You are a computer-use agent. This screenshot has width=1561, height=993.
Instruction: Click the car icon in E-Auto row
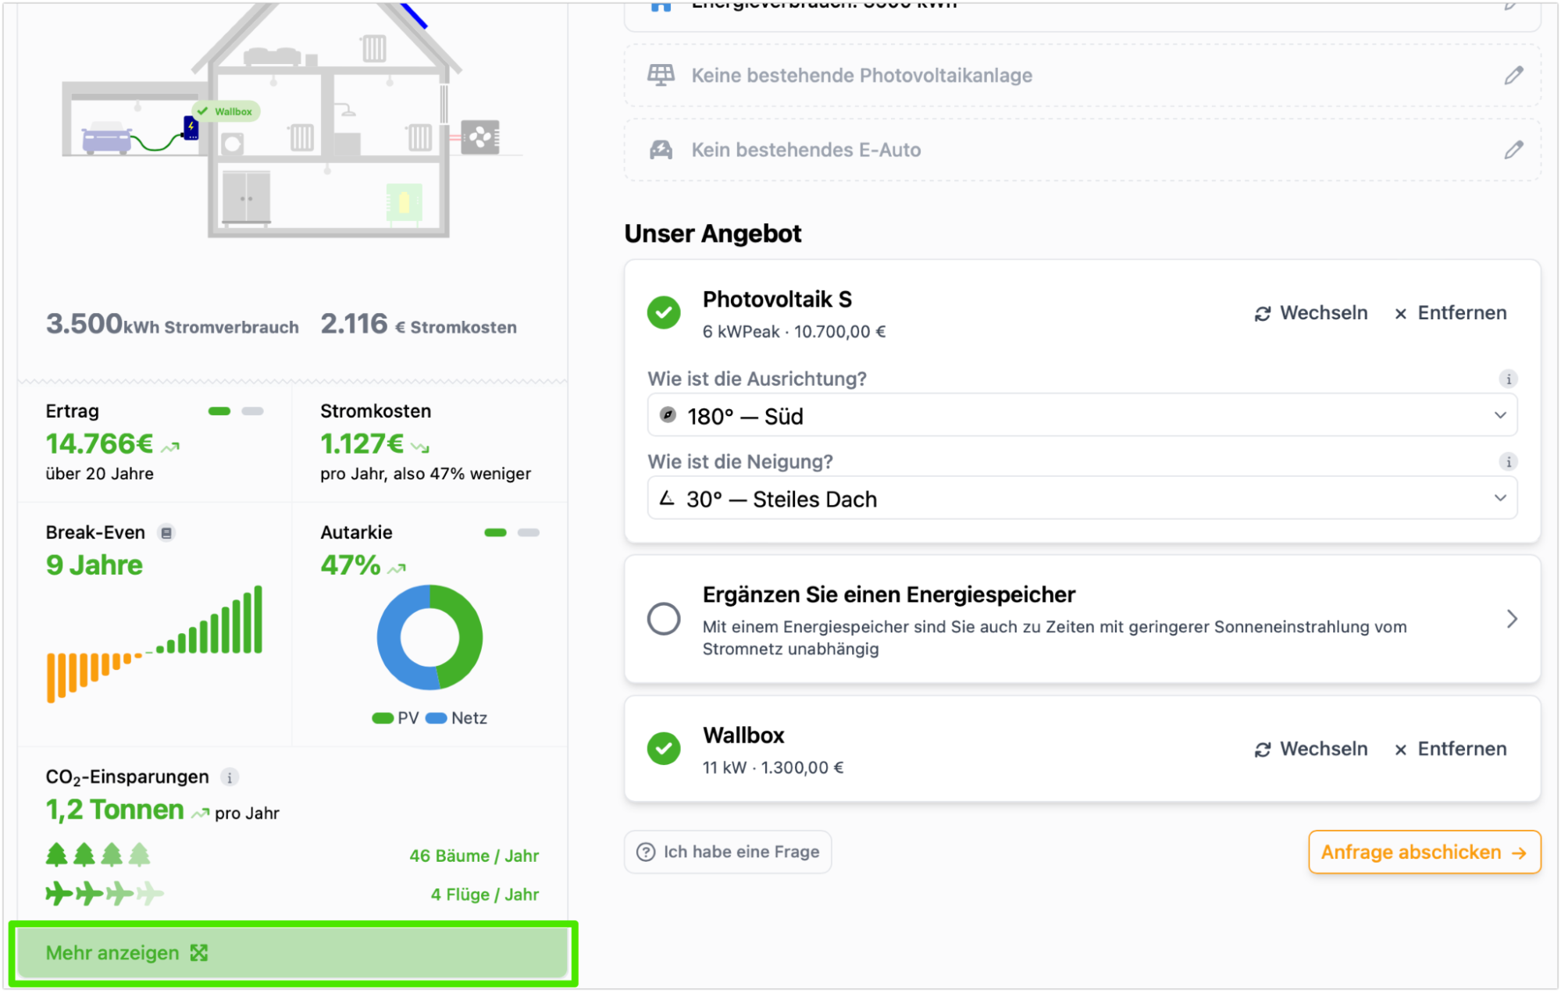point(661,150)
